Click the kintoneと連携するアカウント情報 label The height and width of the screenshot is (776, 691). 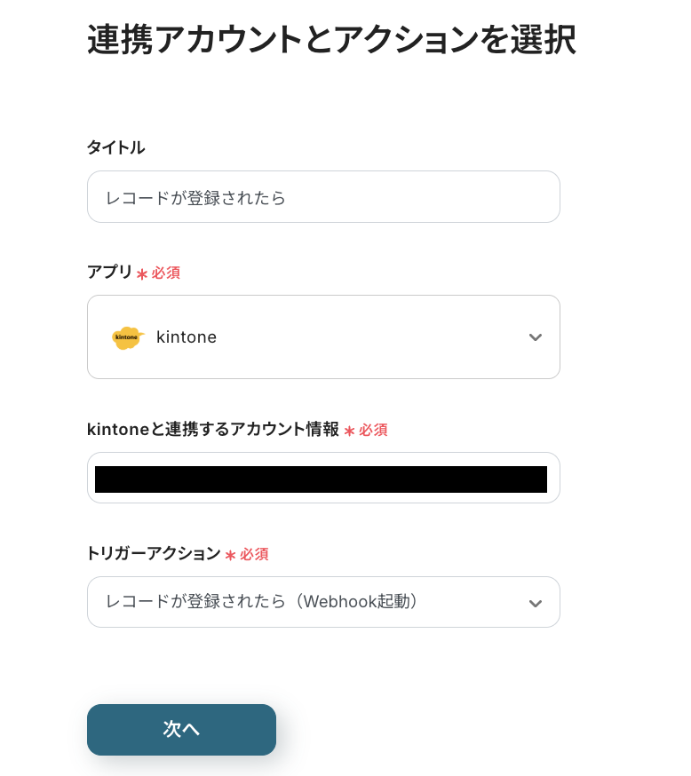tap(213, 430)
